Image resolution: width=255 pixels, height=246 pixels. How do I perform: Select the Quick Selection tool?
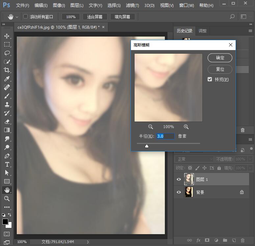coord(7,62)
